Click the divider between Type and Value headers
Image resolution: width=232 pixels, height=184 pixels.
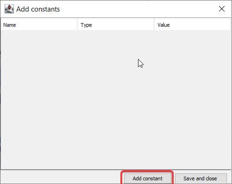(x=154, y=24)
